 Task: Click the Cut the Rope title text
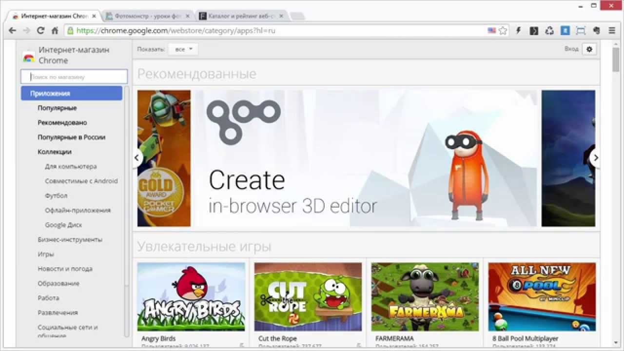coord(277,338)
